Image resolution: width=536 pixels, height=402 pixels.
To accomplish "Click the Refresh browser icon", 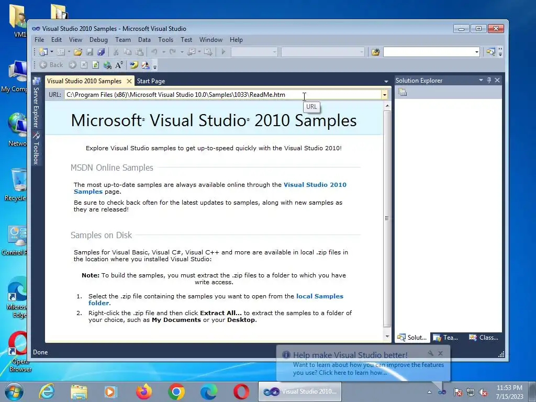I will 95,65.
